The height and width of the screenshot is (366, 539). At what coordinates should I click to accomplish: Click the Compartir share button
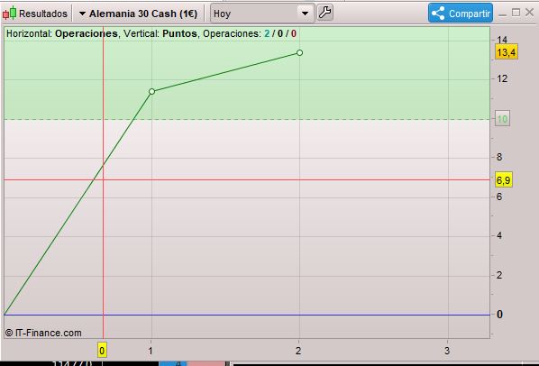coord(461,13)
